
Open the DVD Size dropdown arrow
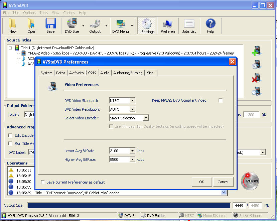click(83, 26)
